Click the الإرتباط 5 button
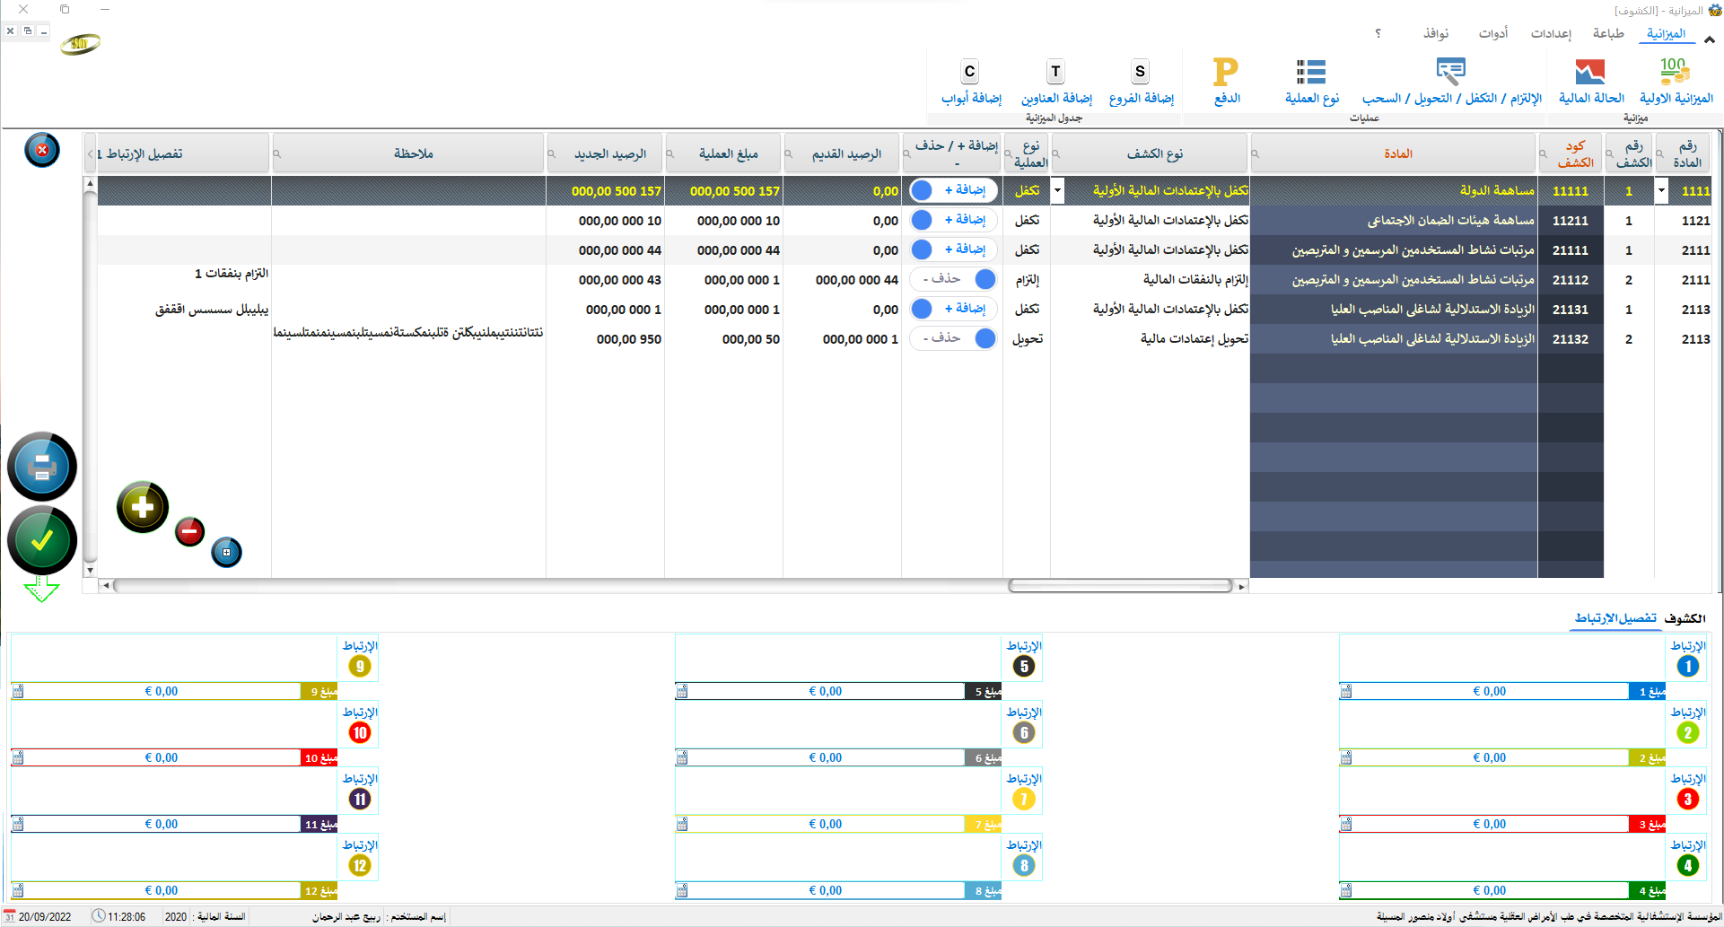1724x927 pixels. (x=1024, y=659)
